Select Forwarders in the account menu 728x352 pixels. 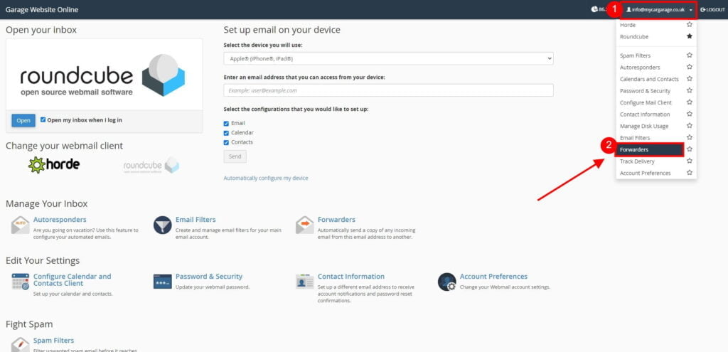coord(650,149)
